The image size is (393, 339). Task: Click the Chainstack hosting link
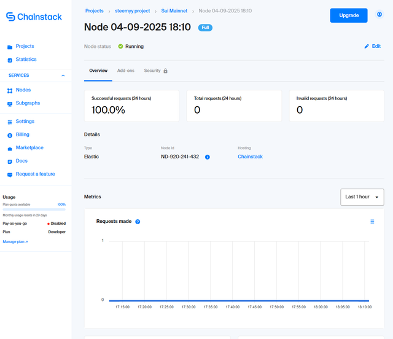coord(250,157)
